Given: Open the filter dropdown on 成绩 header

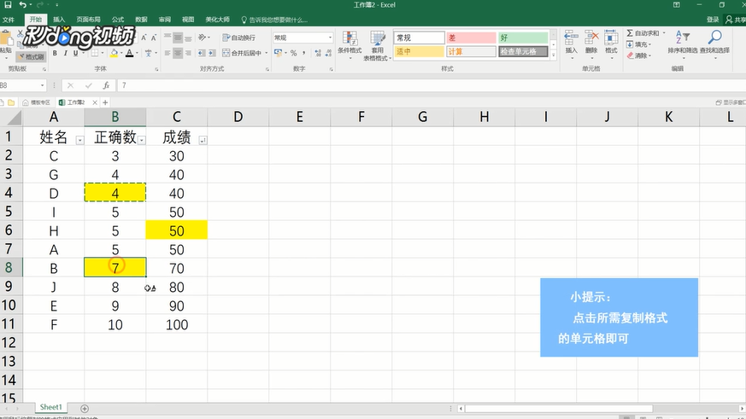Looking at the screenshot, I should (203, 140).
